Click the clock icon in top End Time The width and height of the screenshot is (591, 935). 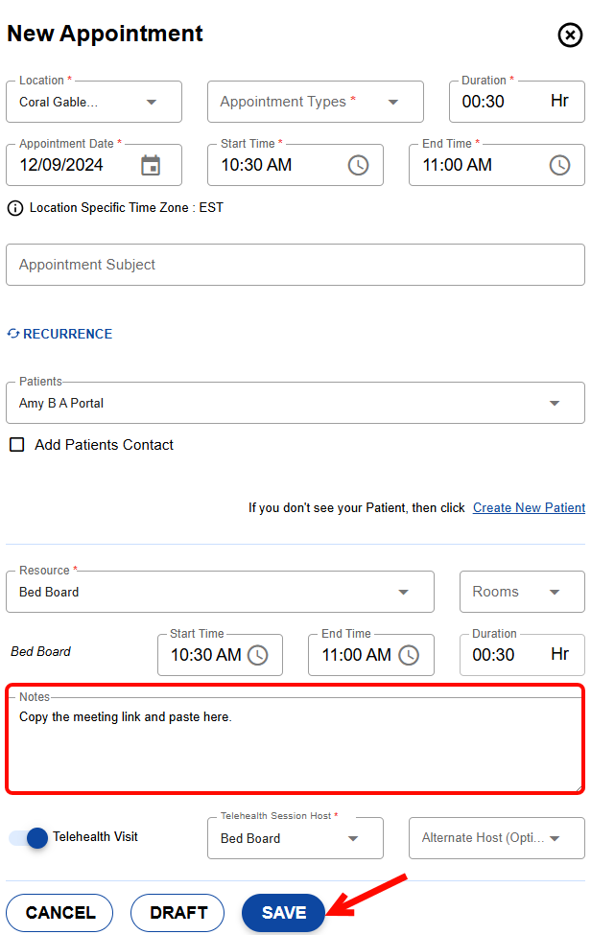(x=559, y=165)
